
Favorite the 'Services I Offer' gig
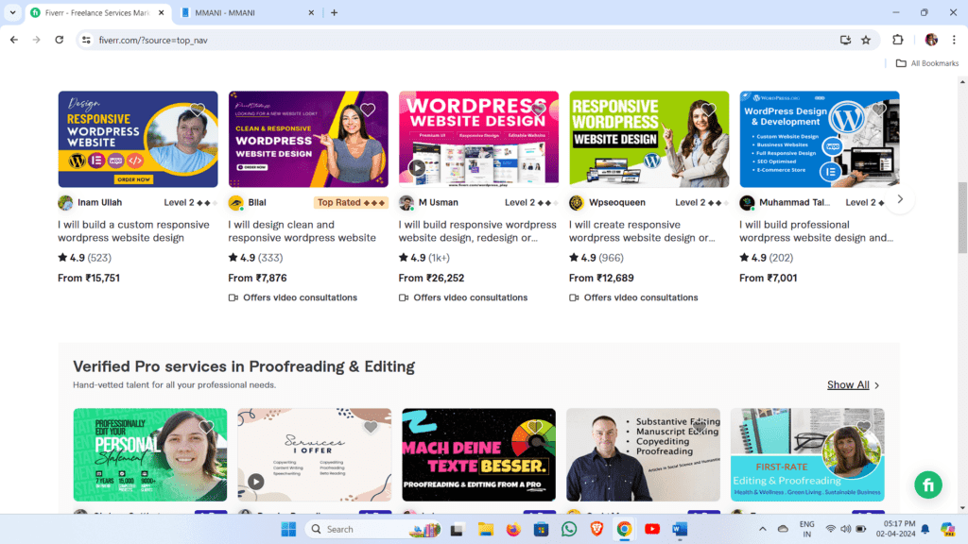click(371, 426)
